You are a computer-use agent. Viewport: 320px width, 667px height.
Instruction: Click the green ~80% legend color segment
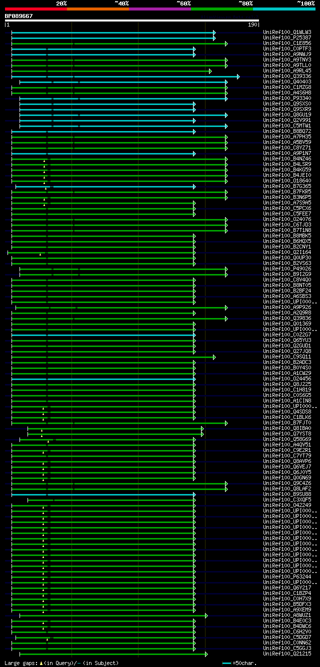click(x=221, y=9)
